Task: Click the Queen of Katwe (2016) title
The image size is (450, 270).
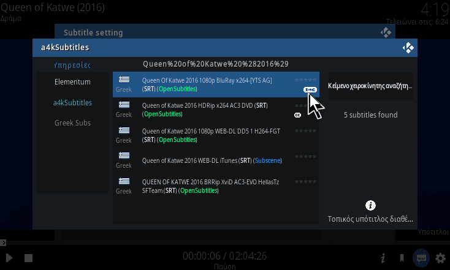Action: point(53,7)
